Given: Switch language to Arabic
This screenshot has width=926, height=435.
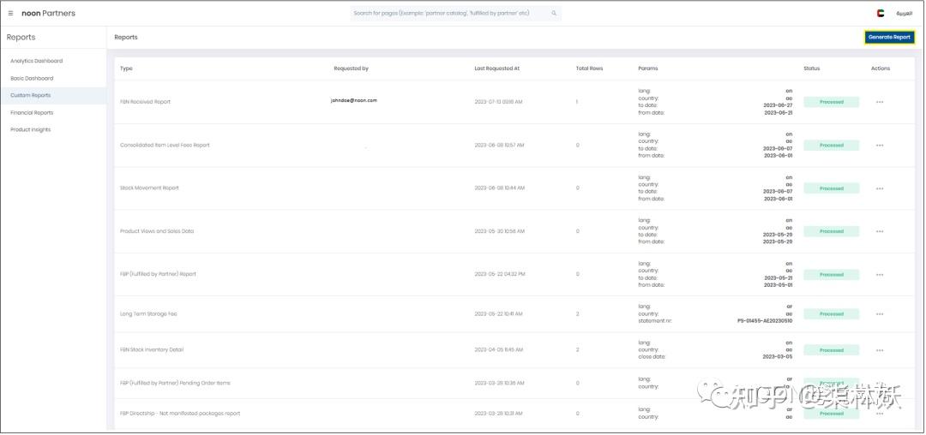Looking at the screenshot, I should point(904,14).
